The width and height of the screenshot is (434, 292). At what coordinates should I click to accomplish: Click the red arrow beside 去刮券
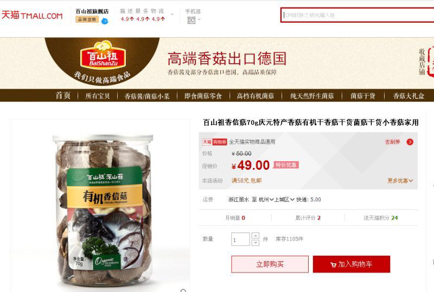pos(410,142)
